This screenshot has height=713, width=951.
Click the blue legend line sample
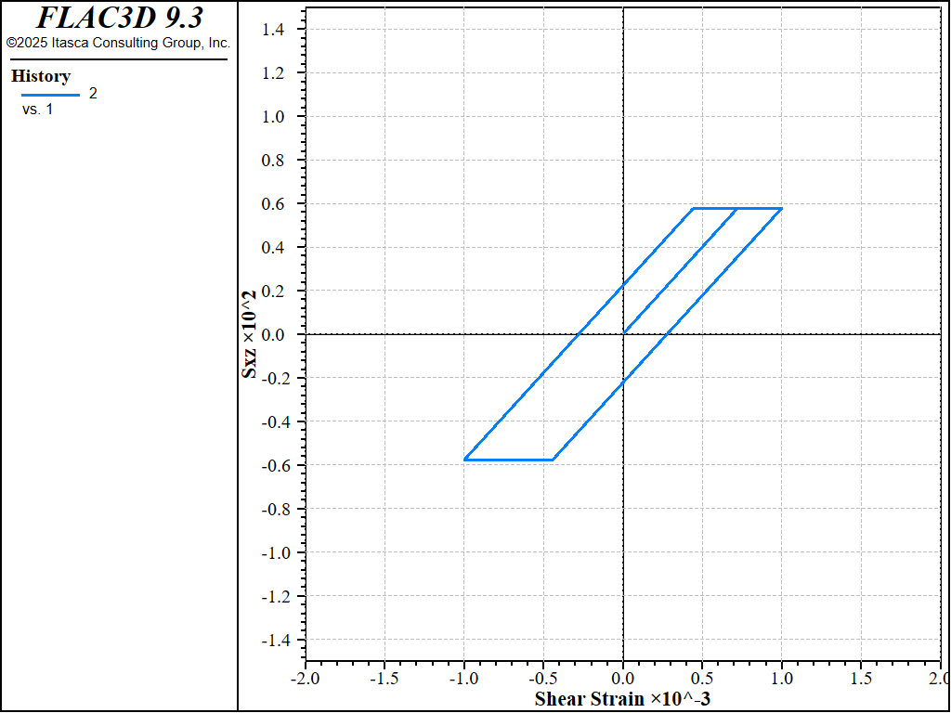pos(51,95)
